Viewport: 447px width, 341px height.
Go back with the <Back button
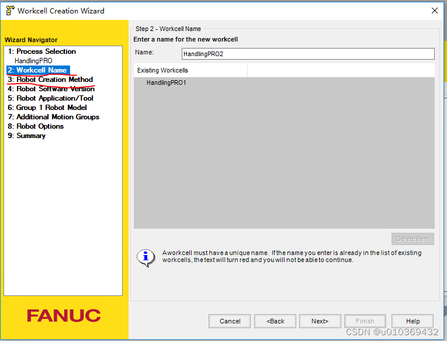pyautogui.click(x=275, y=321)
